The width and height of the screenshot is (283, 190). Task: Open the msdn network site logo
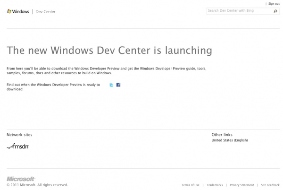tap(18, 146)
